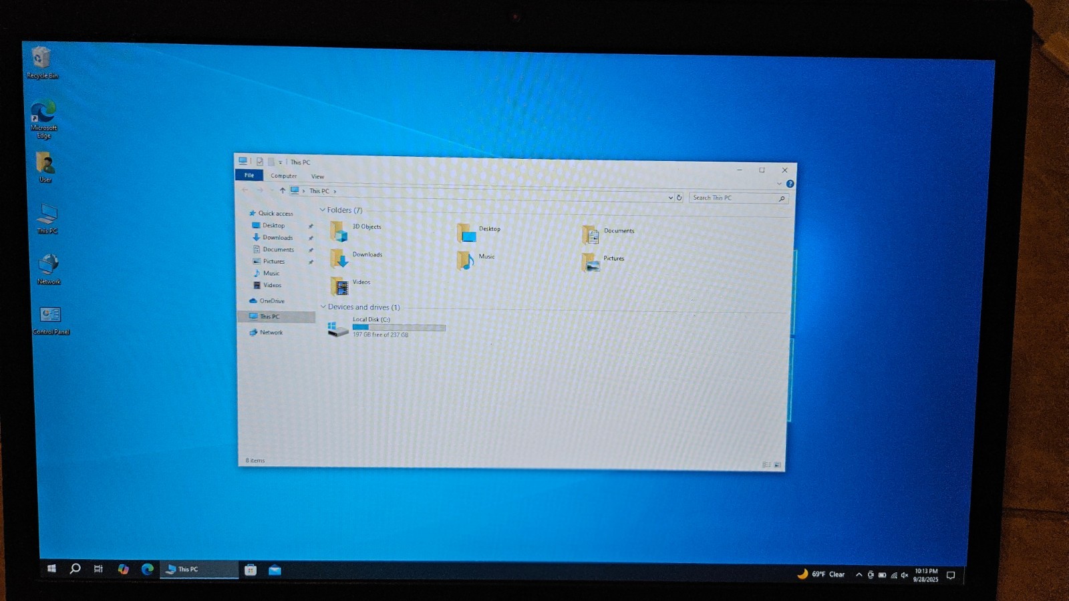
Task: Select Network in the navigation pane
Action: 266,332
